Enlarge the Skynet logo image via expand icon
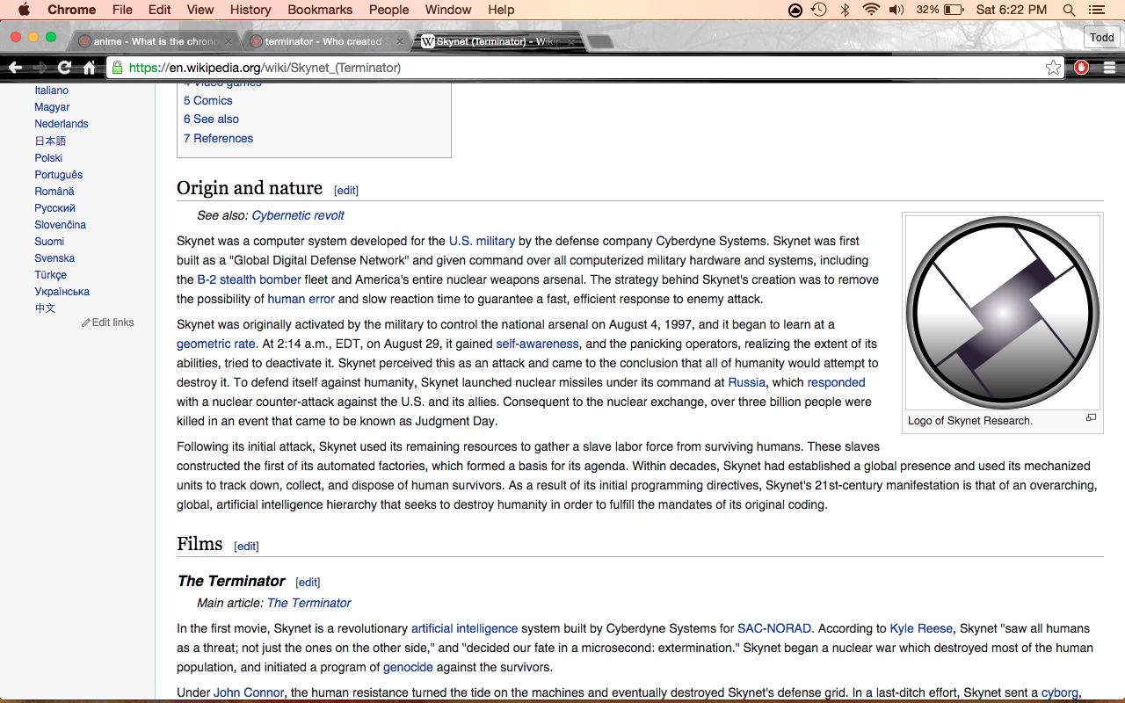The image size is (1125, 703). (1091, 418)
